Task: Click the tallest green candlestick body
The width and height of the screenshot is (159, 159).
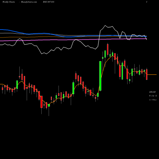Action: (x=100, y=76)
